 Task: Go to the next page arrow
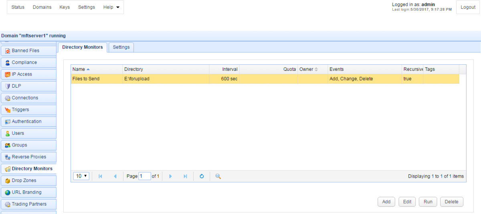(x=170, y=176)
